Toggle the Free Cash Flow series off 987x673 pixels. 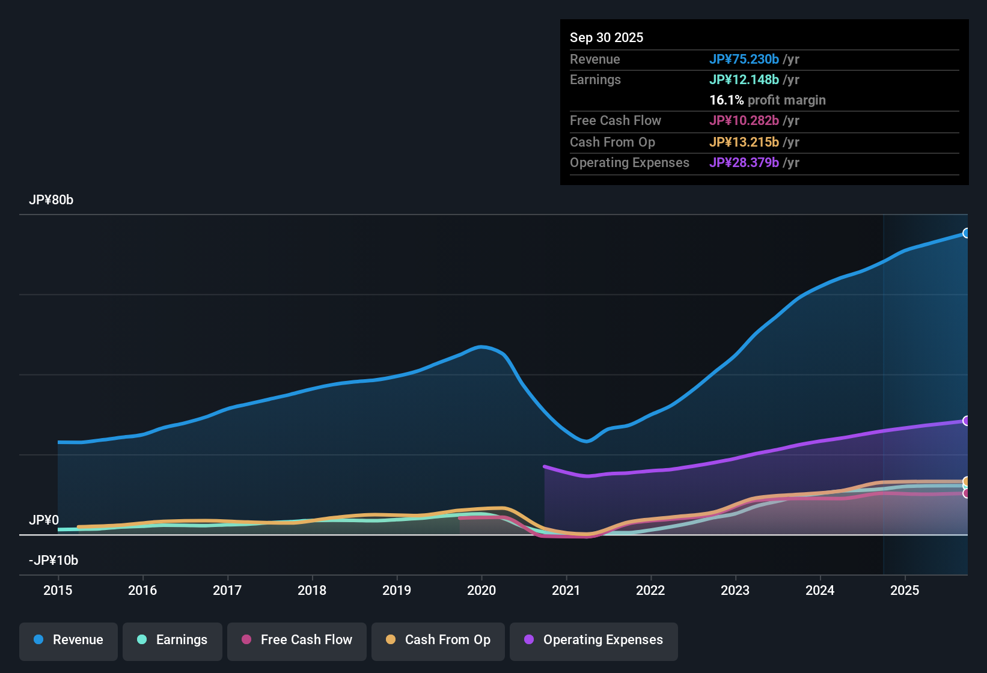[x=296, y=640]
